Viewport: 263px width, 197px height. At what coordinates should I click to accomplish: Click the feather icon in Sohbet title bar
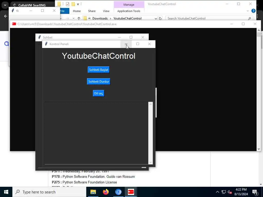click(40, 37)
